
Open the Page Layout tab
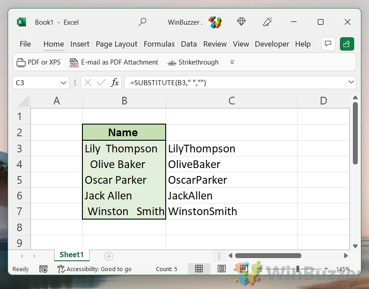(116, 44)
